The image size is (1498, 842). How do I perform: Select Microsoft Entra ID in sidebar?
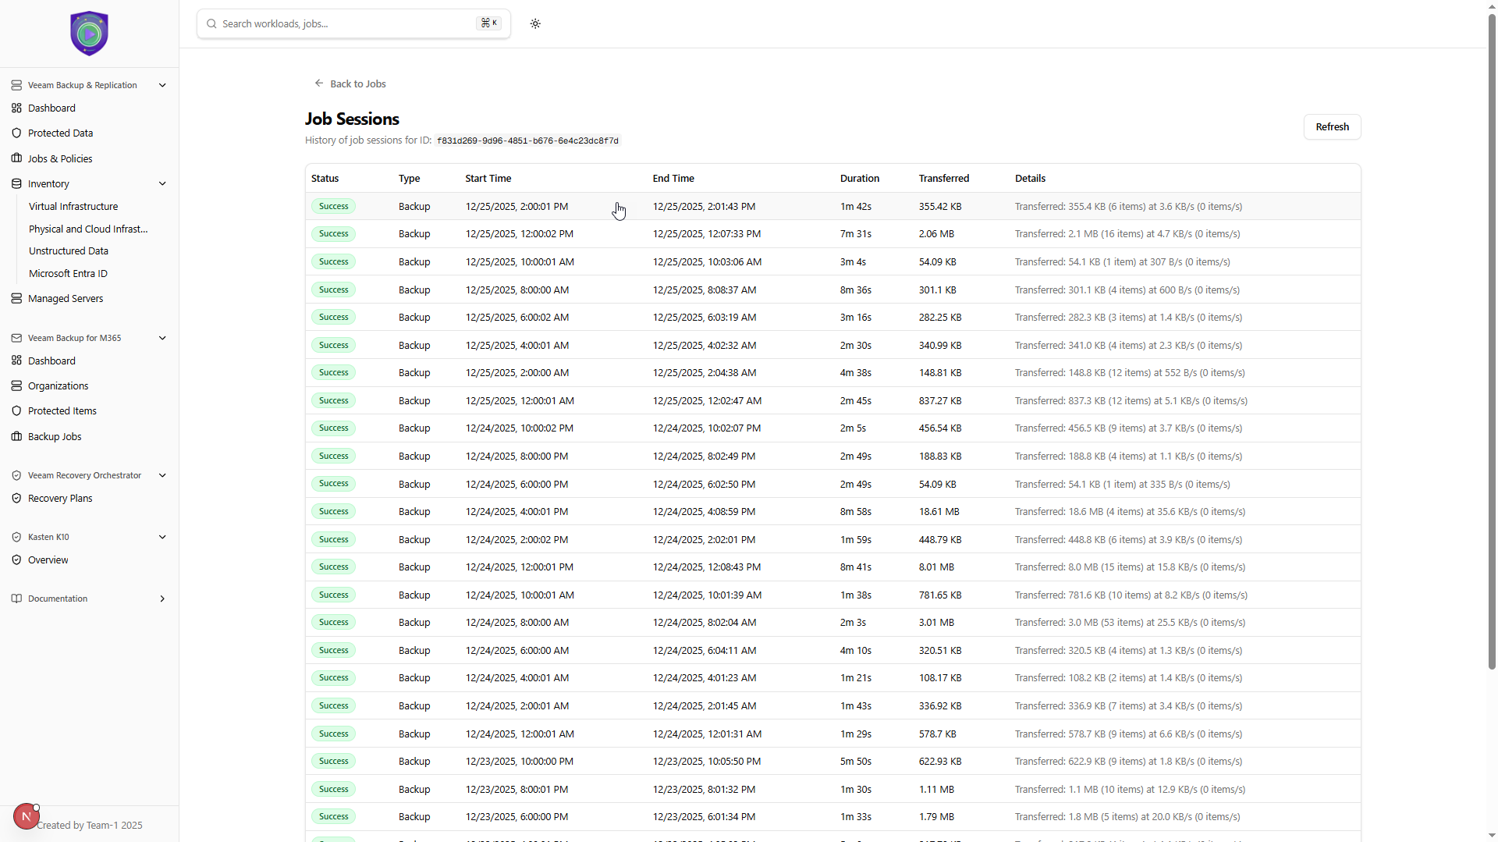tap(68, 274)
